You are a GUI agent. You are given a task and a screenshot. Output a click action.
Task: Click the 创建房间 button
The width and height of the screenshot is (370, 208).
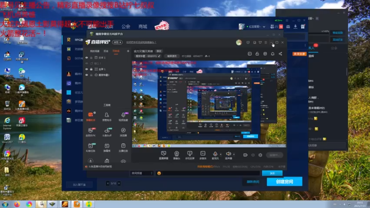(284, 182)
